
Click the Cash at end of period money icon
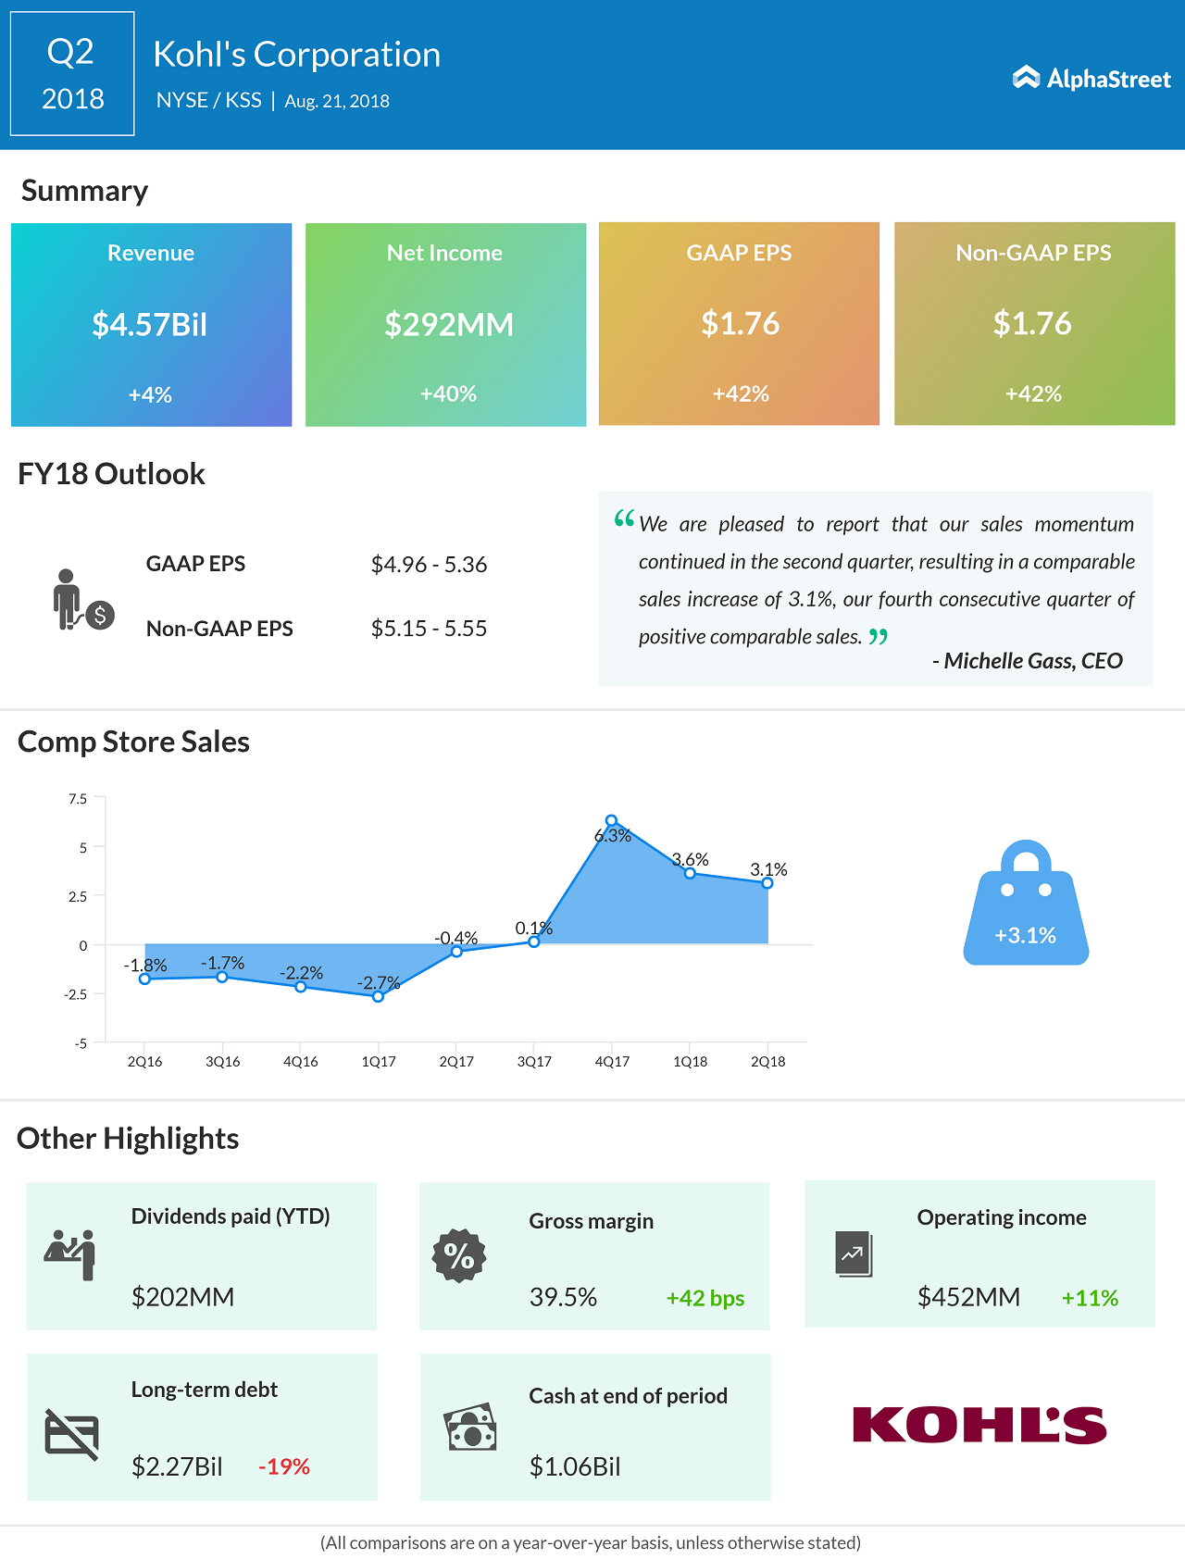471,1428
